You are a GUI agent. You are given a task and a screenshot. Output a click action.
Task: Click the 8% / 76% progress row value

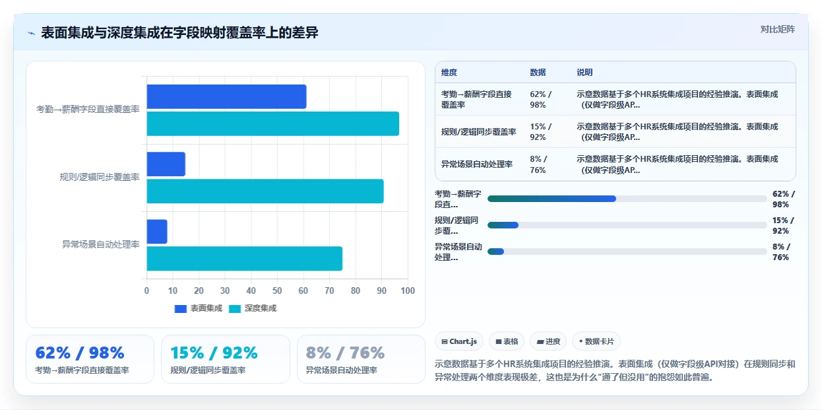pos(781,252)
